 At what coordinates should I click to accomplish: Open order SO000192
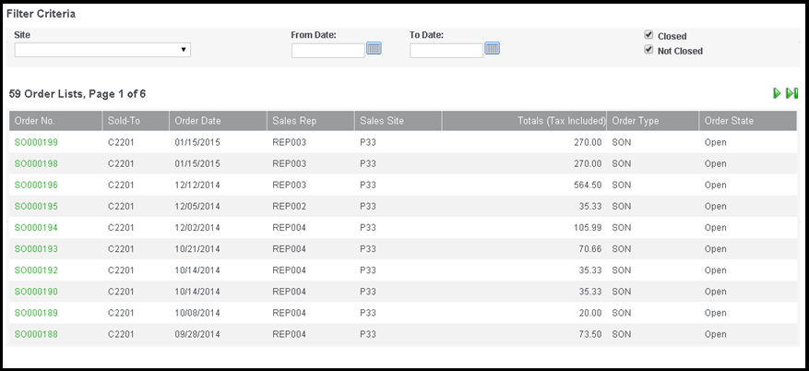pyautogui.click(x=36, y=270)
